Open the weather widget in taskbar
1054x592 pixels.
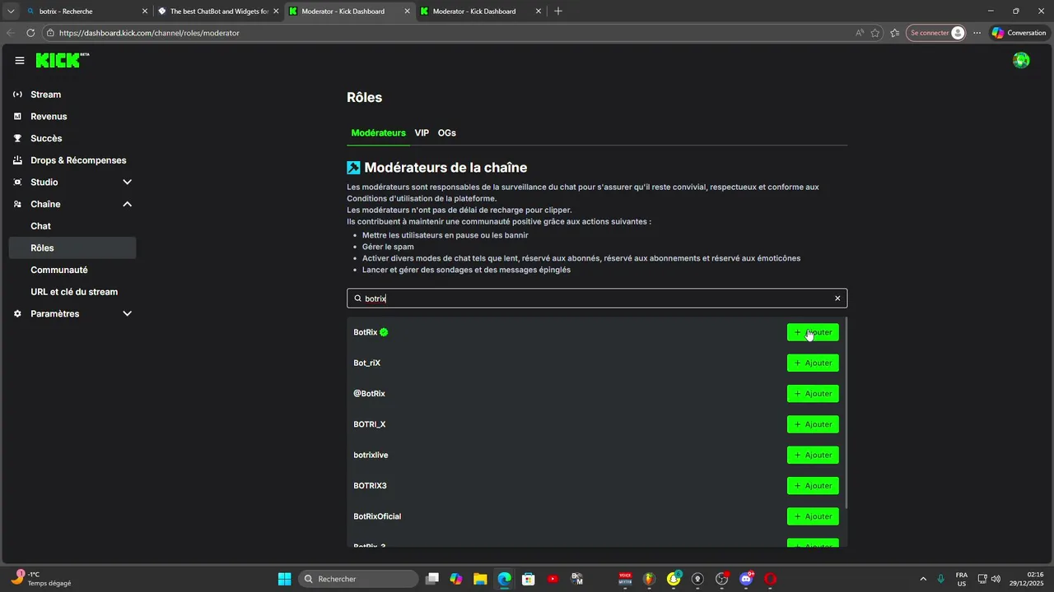coord(41,579)
